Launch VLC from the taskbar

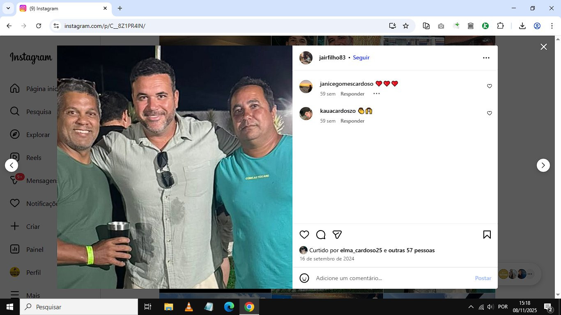tap(189, 307)
